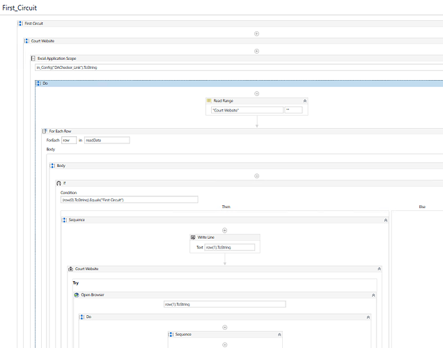
Task: Add activity via plus above Write Line
Action: coord(224,230)
